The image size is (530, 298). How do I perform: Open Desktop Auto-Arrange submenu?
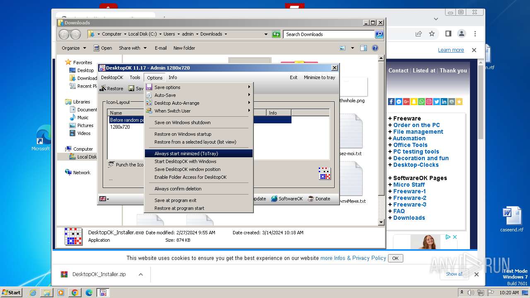click(198, 103)
